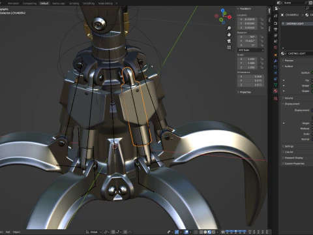Viewport: 313px width, 235px height.
Task: Open the Tool properties tab icon
Action: point(276,16)
